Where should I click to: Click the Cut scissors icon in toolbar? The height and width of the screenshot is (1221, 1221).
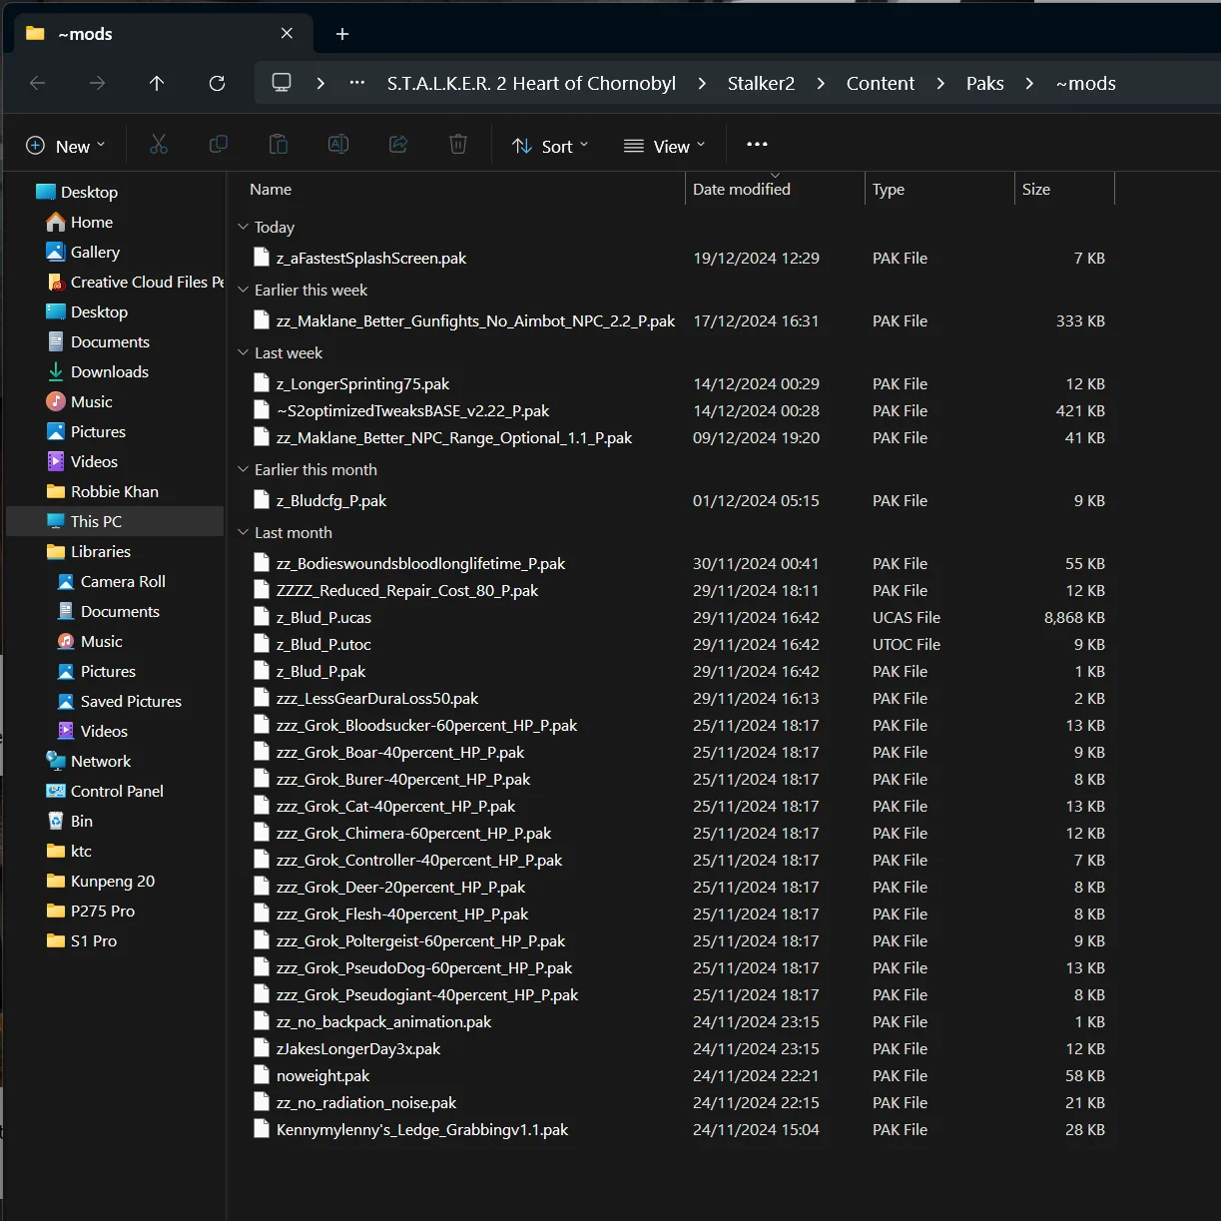click(x=159, y=145)
